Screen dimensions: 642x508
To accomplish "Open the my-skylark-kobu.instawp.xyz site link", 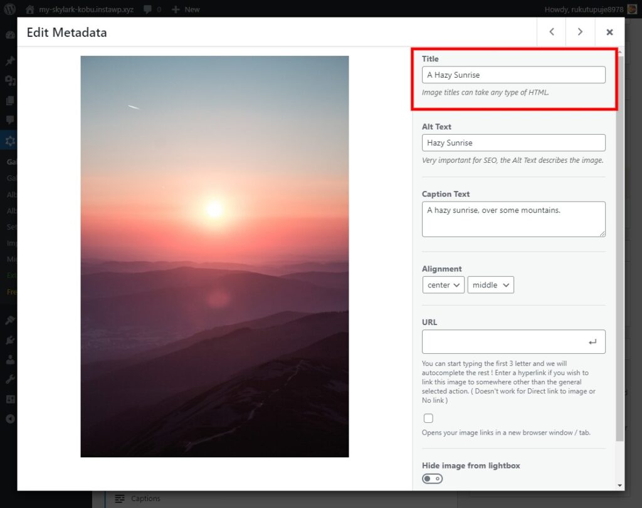I will point(86,9).
